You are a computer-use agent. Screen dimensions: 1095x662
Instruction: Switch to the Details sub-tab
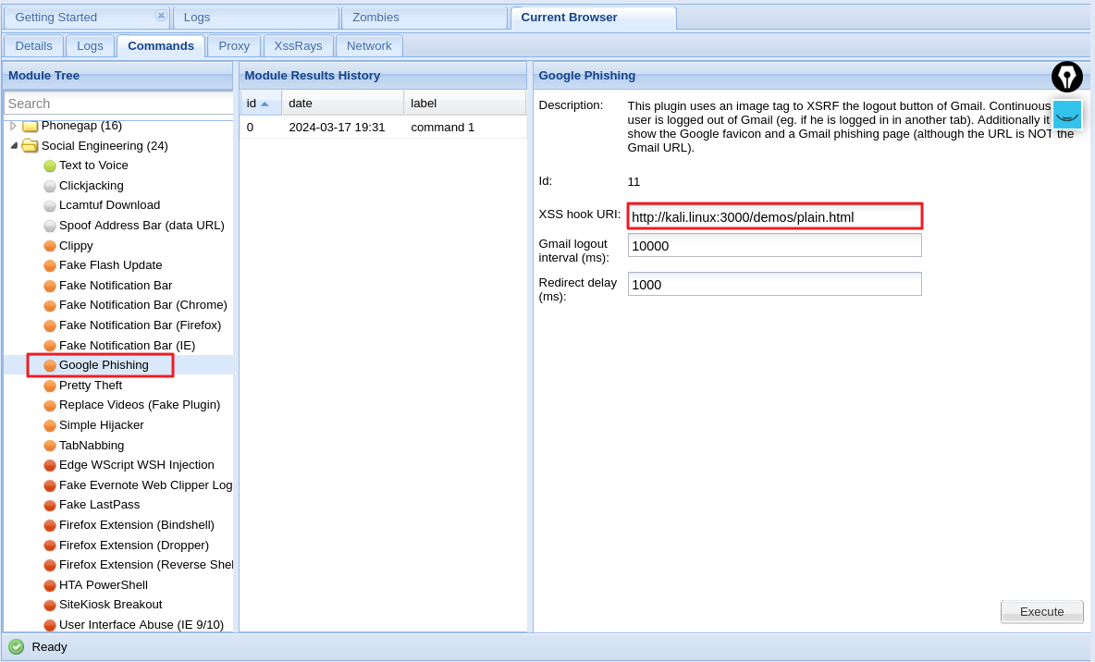(x=33, y=46)
